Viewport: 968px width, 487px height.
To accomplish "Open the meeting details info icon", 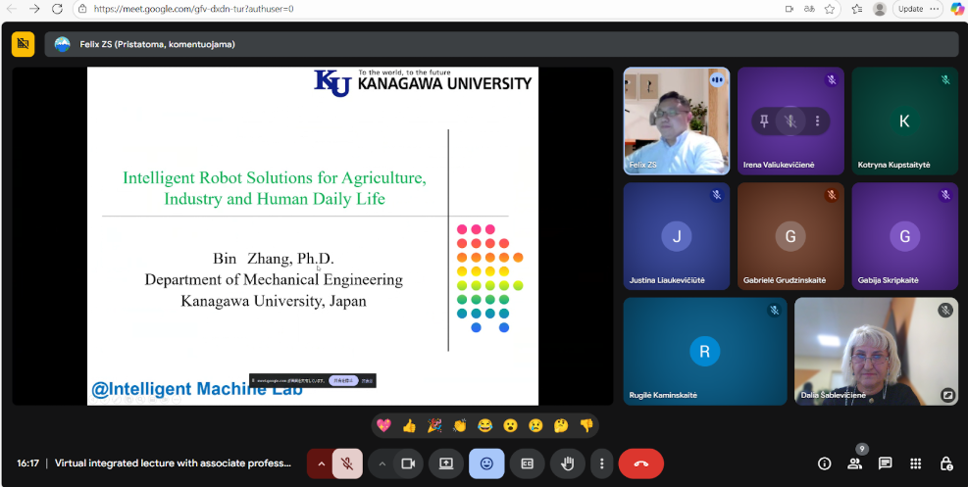I will pos(824,463).
